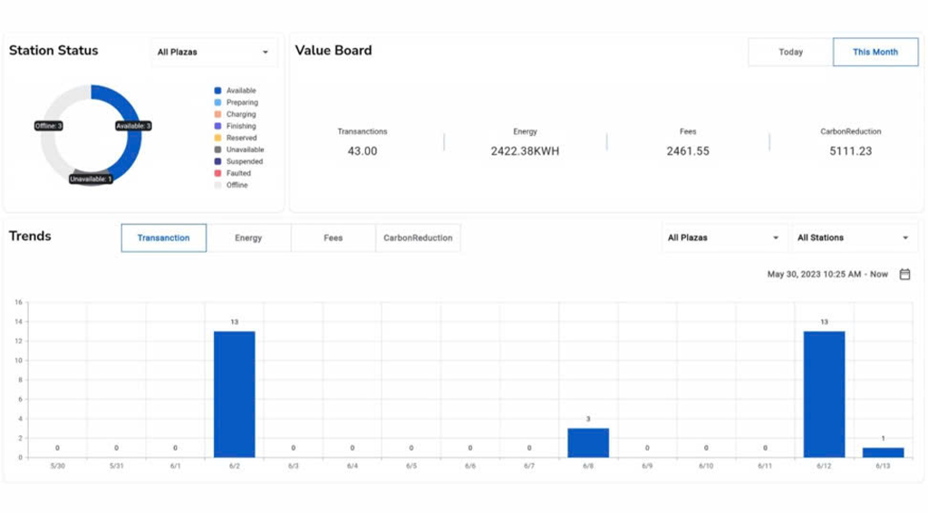Screen dimensions: 928x513
Task: Select the Fees trends tab
Action: coord(333,238)
